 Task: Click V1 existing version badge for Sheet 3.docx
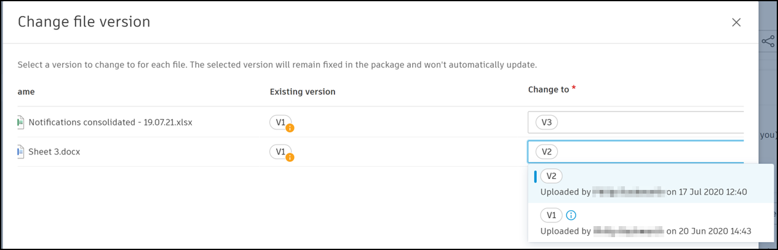tap(279, 151)
